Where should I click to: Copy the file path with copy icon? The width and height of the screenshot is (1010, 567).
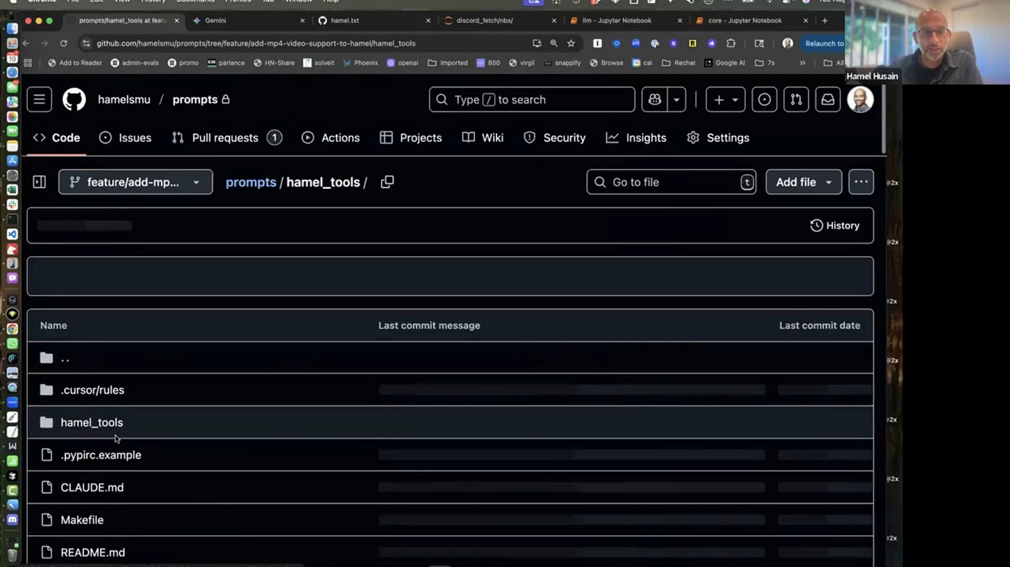click(387, 182)
